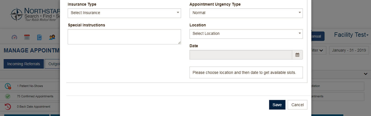Click the Confirmed Appointments green check icon
This screenshot has width=371, height=116.
click(x=8, y=96)
